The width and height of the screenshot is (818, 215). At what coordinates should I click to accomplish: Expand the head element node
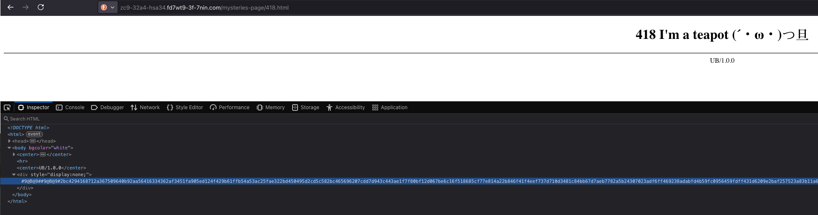(x=9, y=141)
